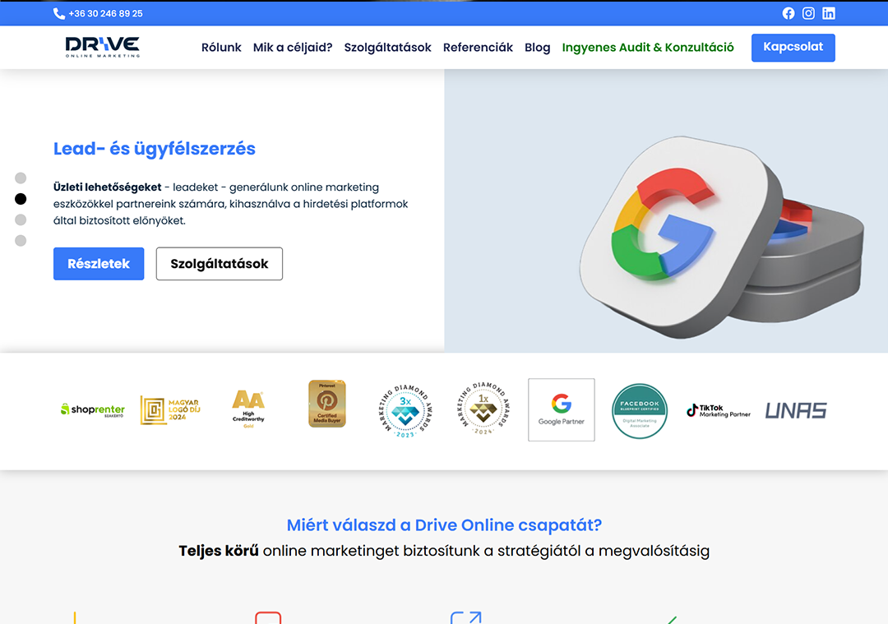888x624 pixels.
Task: Click the phone icon in top bar
Action: coord(59,14)
